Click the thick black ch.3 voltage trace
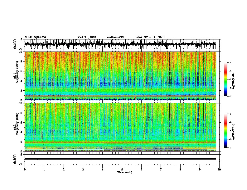Screen dimensions: 247x190 coord(120,159)
